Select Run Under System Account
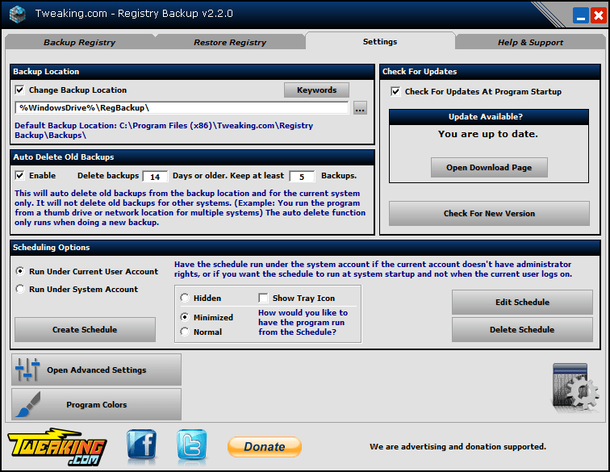The width and height of the screenshot is (610, 472). point(20,289)
